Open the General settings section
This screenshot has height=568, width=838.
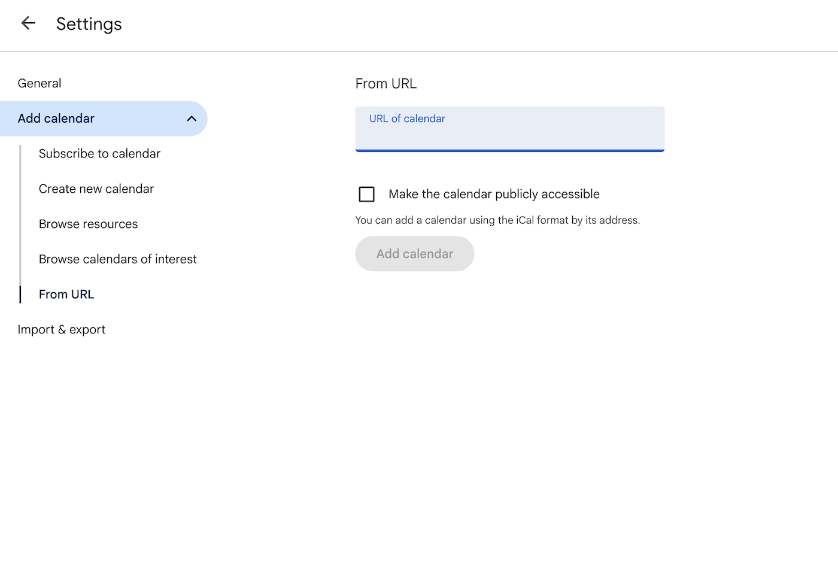(40, 83)
